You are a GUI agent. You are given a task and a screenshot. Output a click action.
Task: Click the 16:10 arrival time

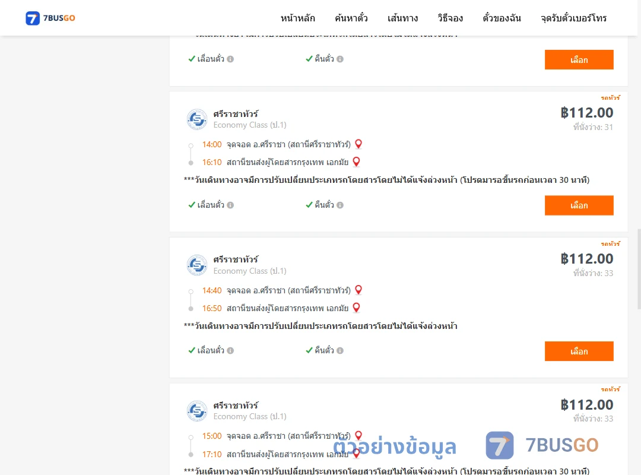pyautogui.click(x=212, y=163)
